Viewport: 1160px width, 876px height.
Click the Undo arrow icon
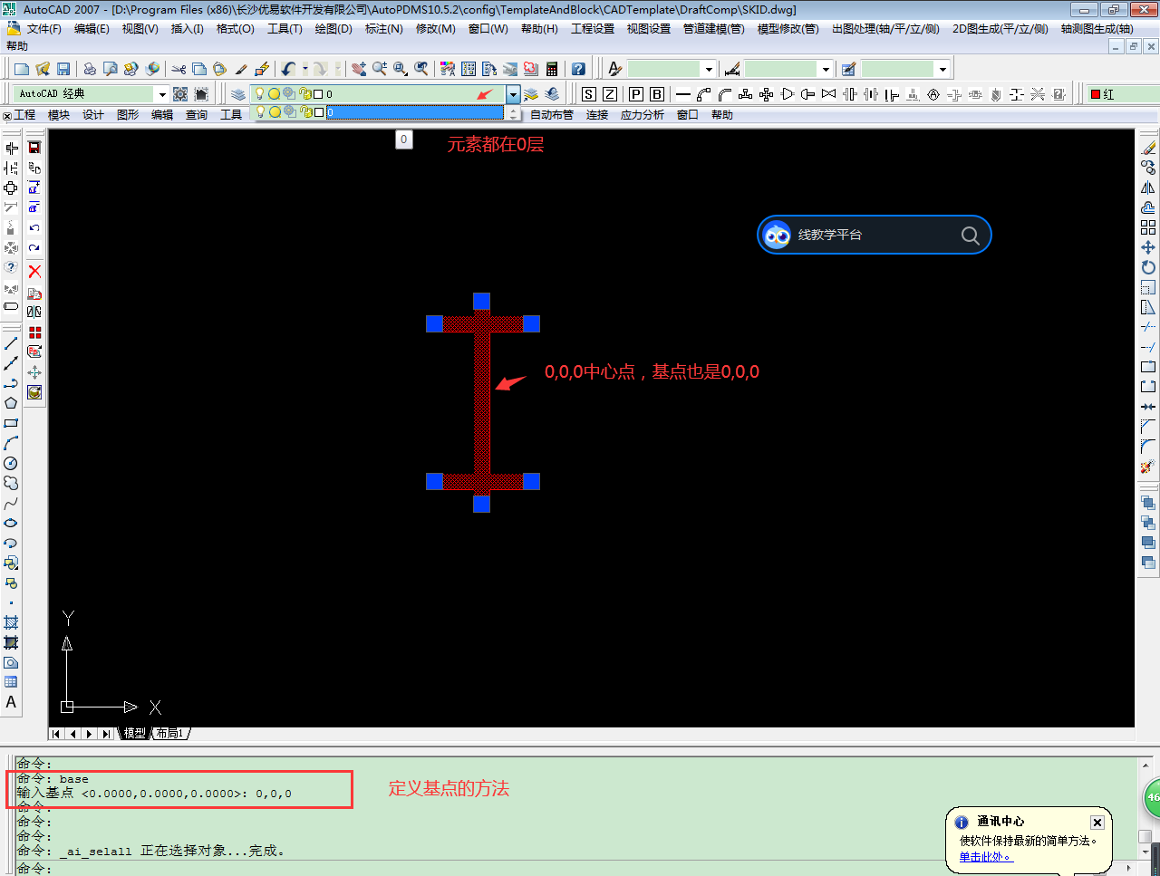(288, 69)
